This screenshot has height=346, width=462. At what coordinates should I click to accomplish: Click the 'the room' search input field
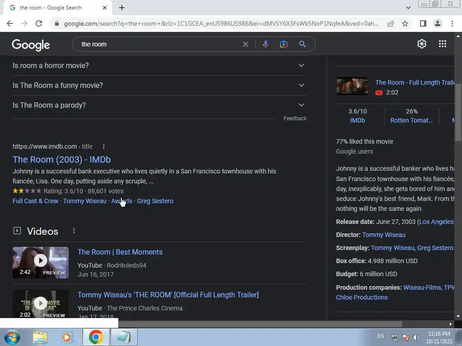point(159,44)
